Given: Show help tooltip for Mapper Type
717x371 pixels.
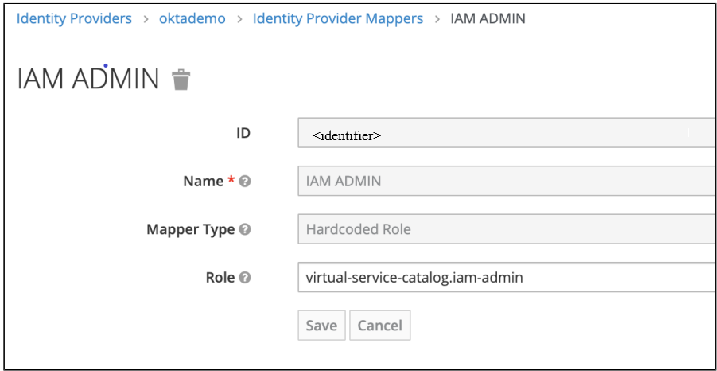Looking at the screenshot, I should pyautogui.click(x=245, y=230).
